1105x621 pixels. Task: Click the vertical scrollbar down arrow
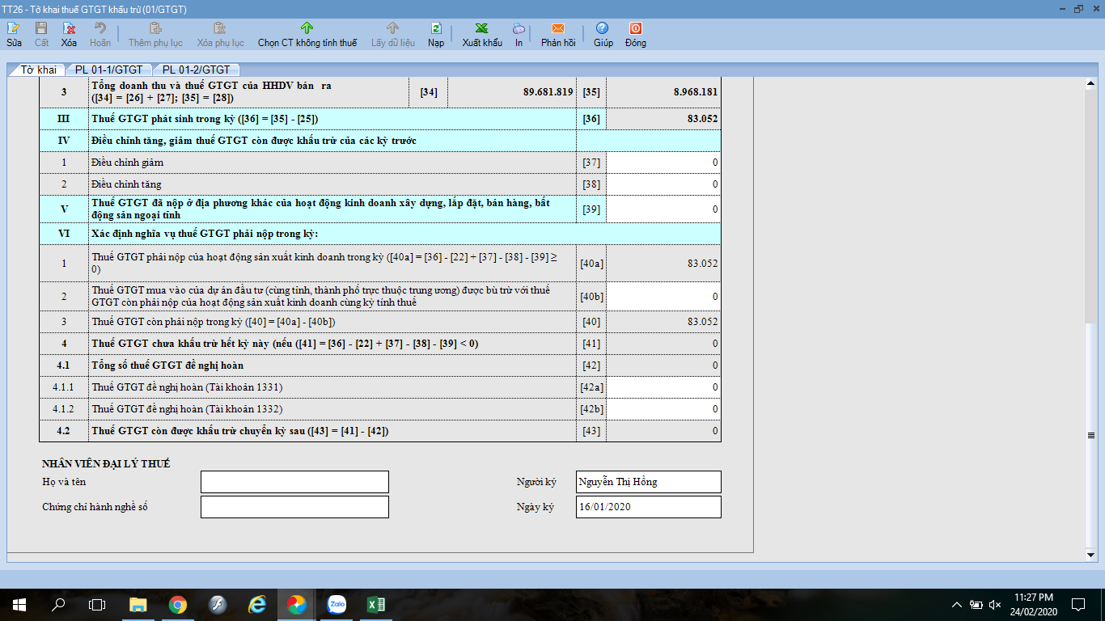[x=1090, y=556]
